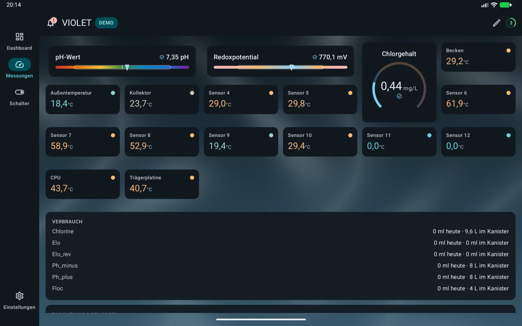Open Einstellungen gear icon
The width and height of the screenshot is (522, 326).
pos(20,296)
